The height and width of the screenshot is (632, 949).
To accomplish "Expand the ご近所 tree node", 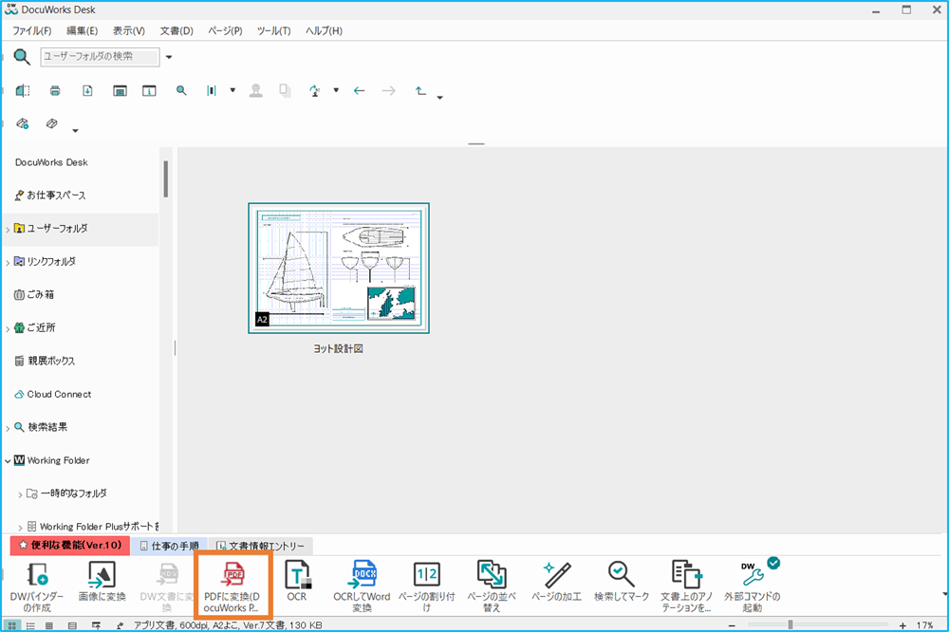I will (x=8, y=328).
